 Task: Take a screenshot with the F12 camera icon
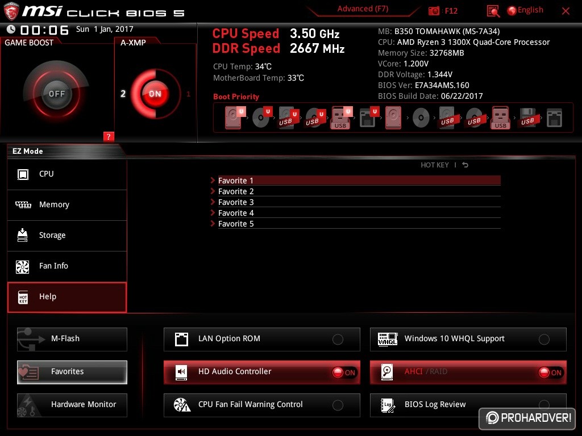coord(434,11)
